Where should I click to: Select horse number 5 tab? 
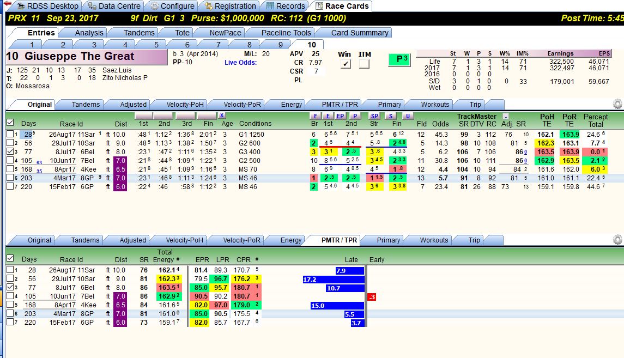pos(156,45)
